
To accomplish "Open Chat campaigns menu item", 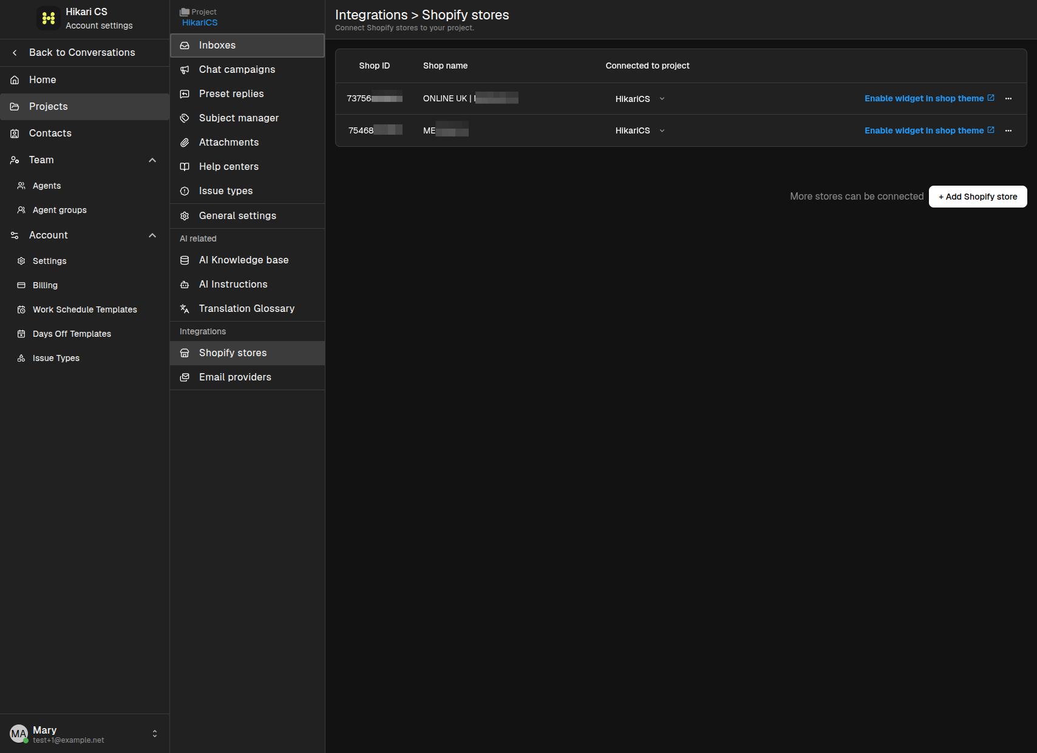I will (x=247, y=70).
